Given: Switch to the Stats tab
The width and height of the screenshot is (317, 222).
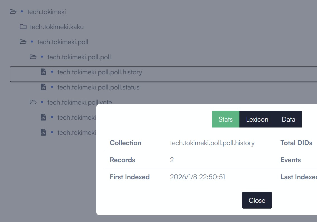Looking at the screenshot, I should click(225, 119).
